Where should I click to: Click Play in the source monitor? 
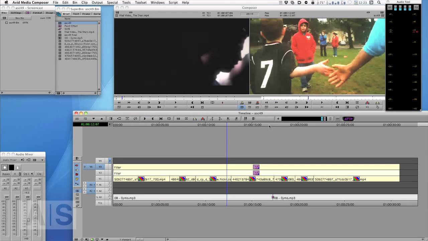pyautogui.click(x=176, y=103)
